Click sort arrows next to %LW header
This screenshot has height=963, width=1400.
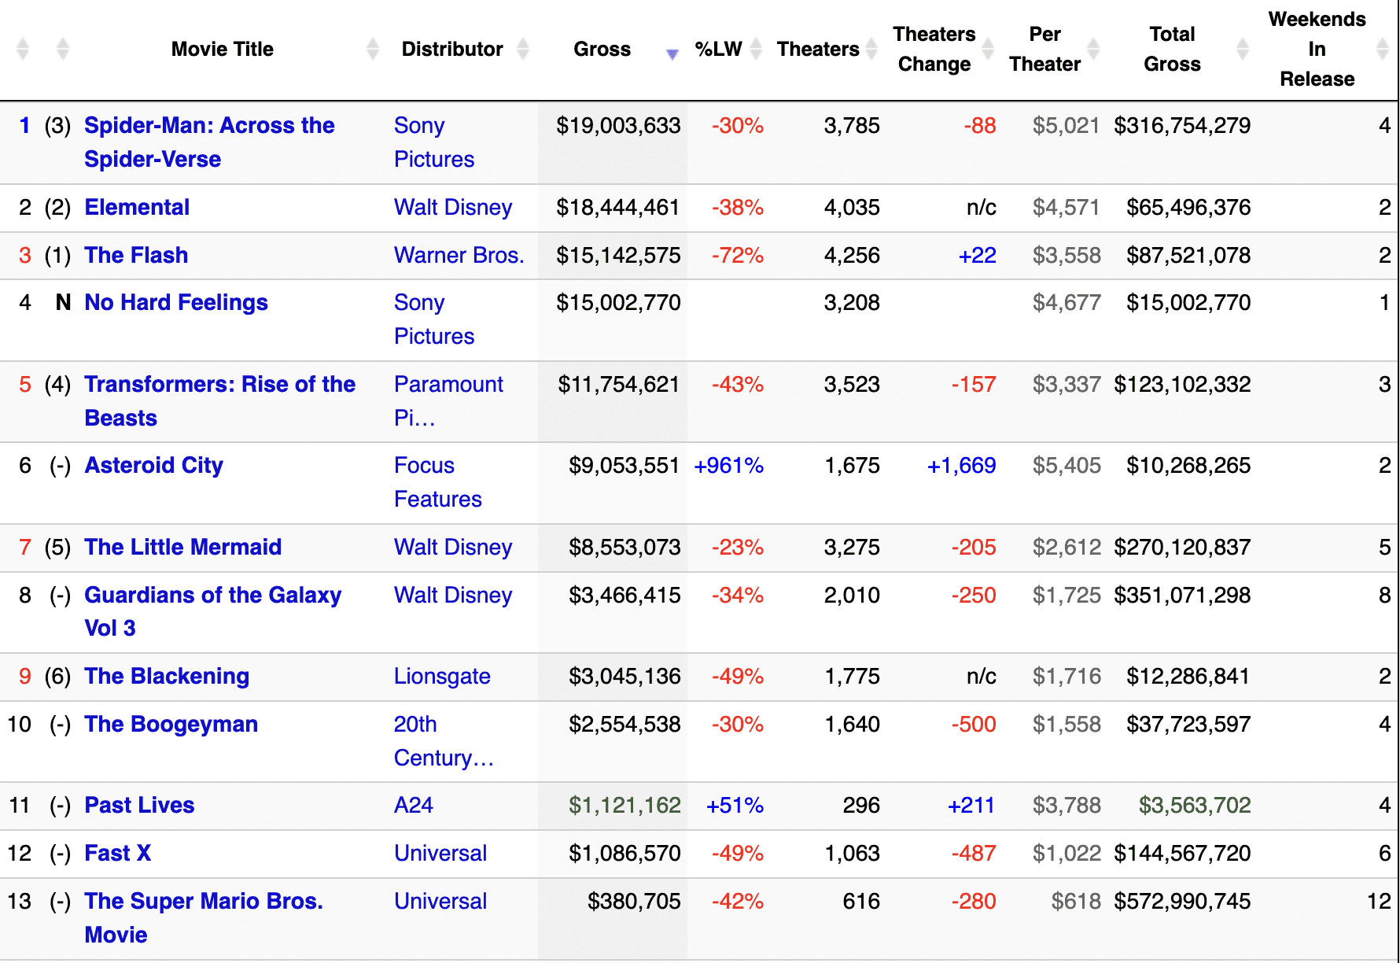[x=756, y=49]
